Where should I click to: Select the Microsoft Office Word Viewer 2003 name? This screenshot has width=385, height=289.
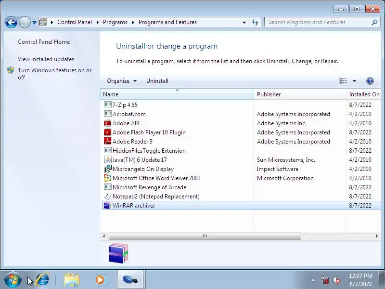(x=156, y=178)
